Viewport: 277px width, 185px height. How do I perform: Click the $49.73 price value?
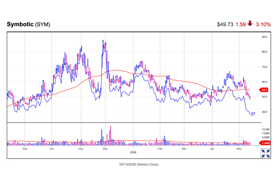tap(225, 24)
